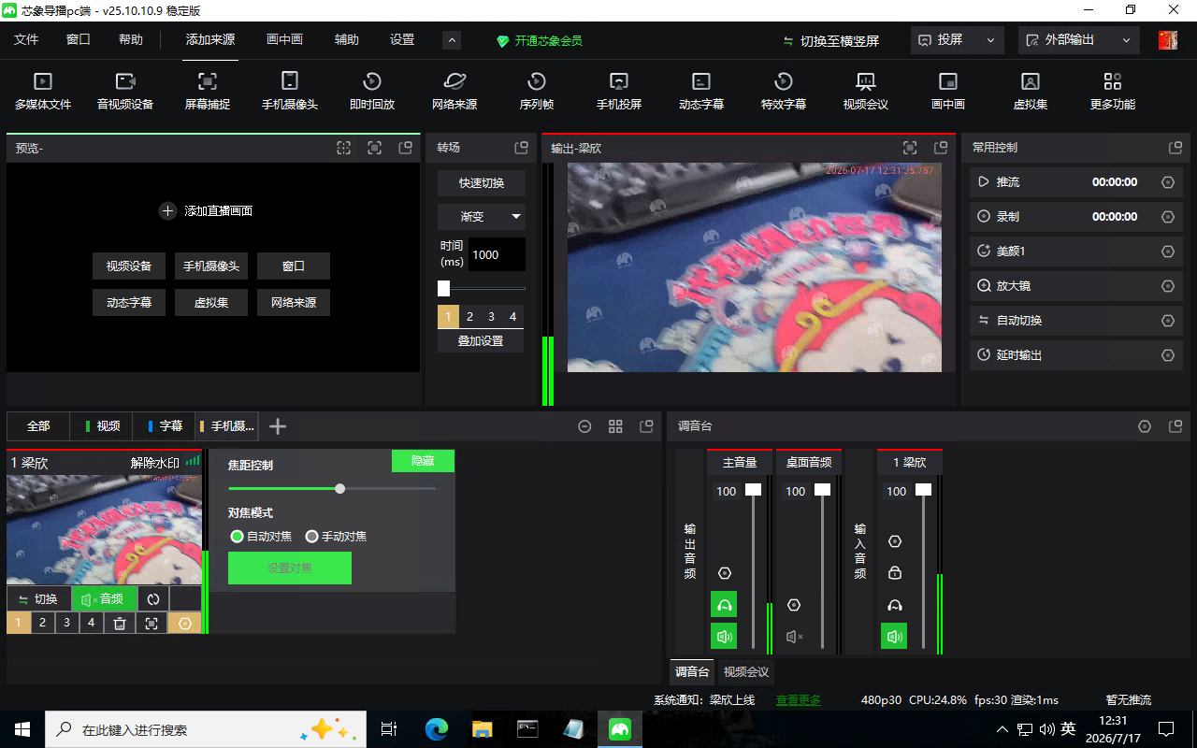
Task: Add a new source tab with plus
Action: coord(278,426)
